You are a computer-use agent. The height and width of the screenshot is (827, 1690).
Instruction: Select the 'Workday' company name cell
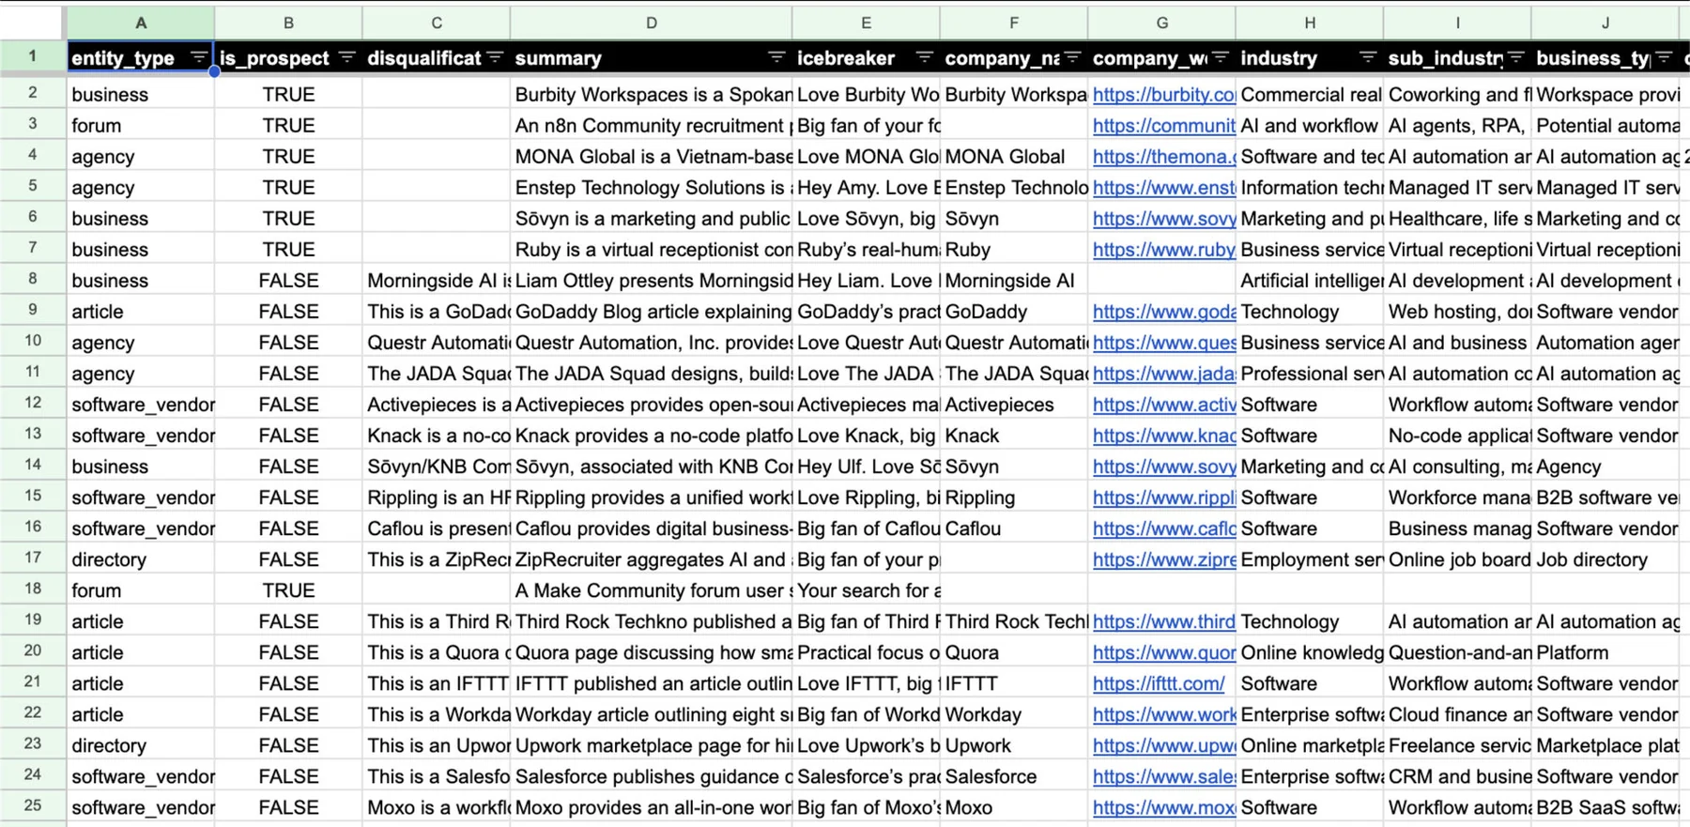point(1014,713)
